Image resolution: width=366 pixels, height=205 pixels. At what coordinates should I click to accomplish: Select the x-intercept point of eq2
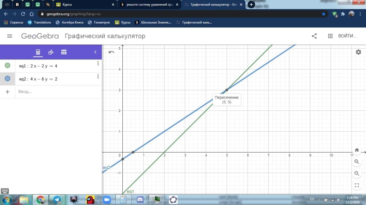coord(133,152)
